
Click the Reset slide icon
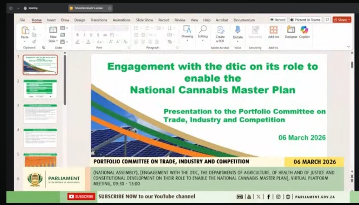click(x=62, y=35)
